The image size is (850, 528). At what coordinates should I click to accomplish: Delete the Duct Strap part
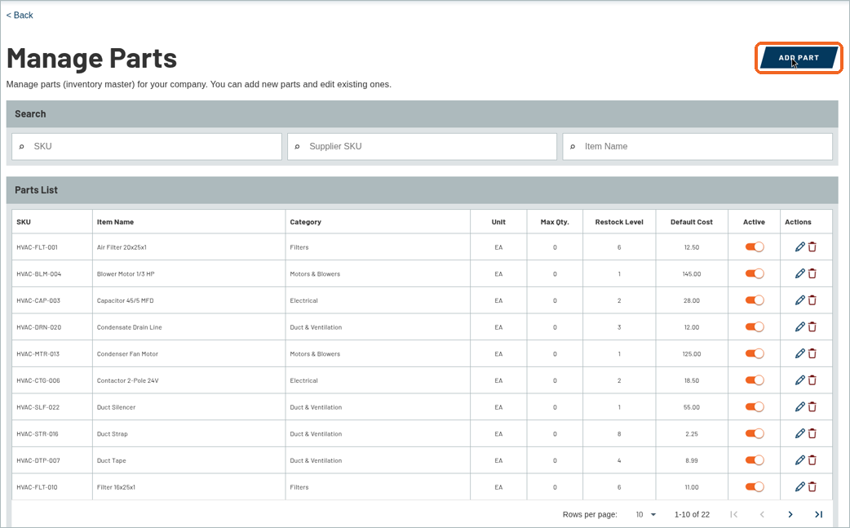[812, 433]
